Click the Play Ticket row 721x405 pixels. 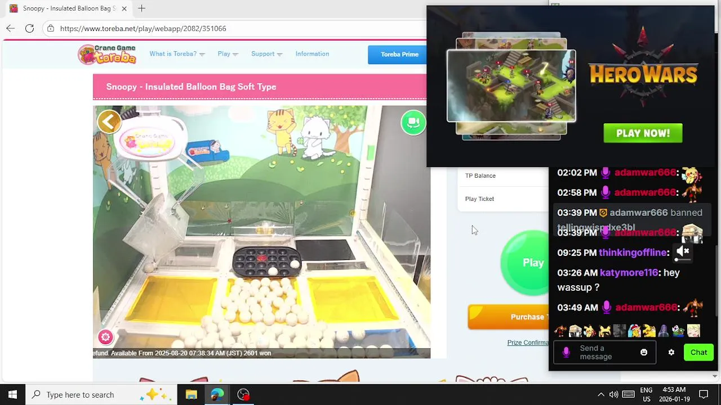503,199
